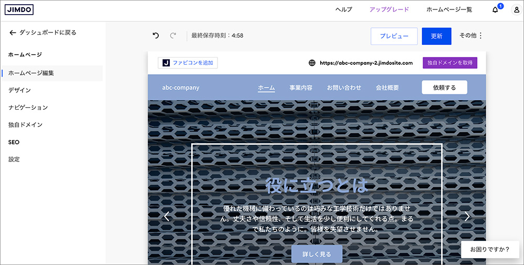
Task: Open the その他 more options menu
Action: [x=471, y=36]
